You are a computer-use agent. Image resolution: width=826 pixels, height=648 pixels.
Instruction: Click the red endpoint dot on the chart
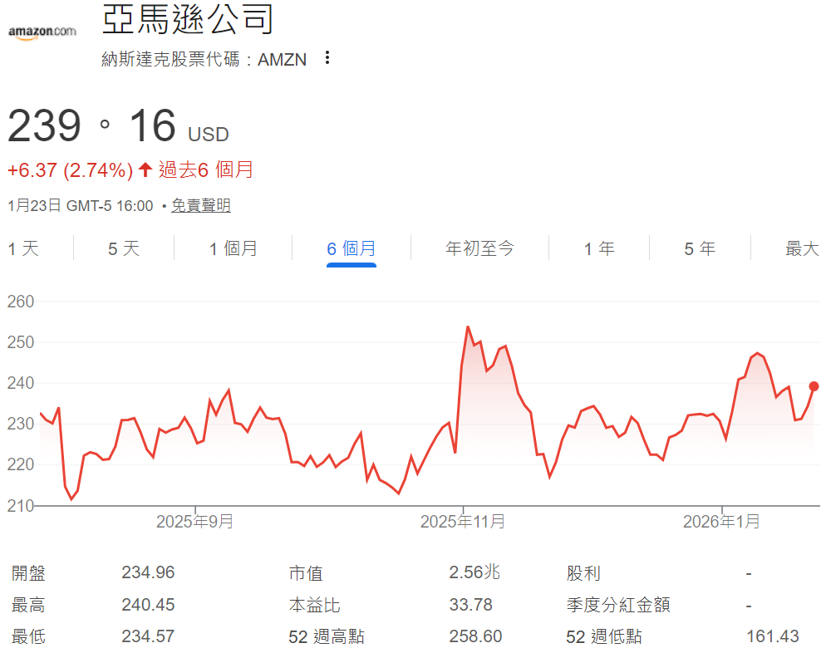(x=813, y=385)
